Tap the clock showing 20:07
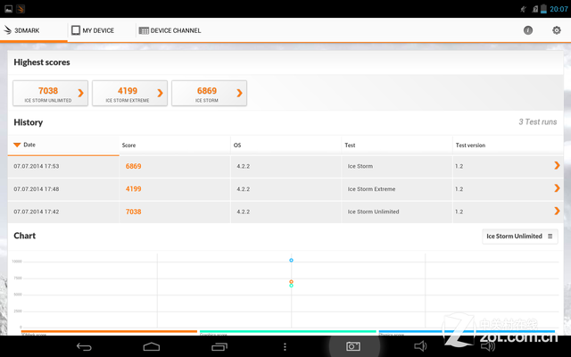The height and width of the screenshot is (357, 571). 559,9
